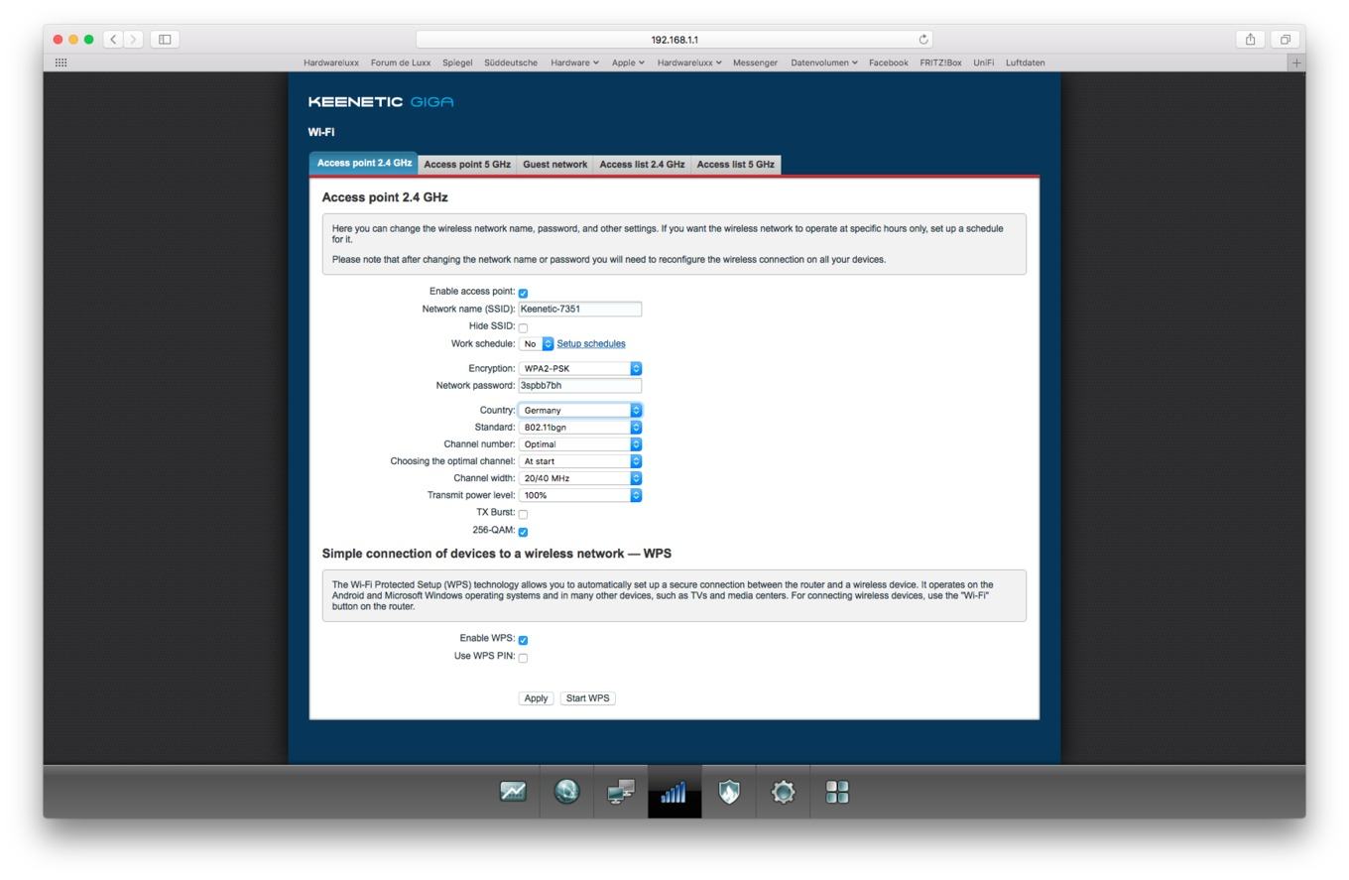Show all Safari tabs
The width and height of the screenshot is (1349, 880).
(x=1285, y=40)
